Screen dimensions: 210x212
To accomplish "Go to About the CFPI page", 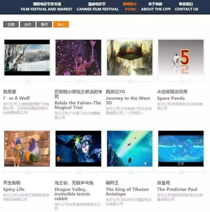I will pyautogui.click(x=156, y=7).
